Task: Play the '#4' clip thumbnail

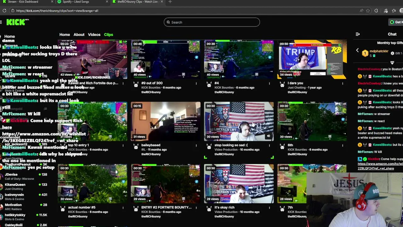Action: (239, 59)
